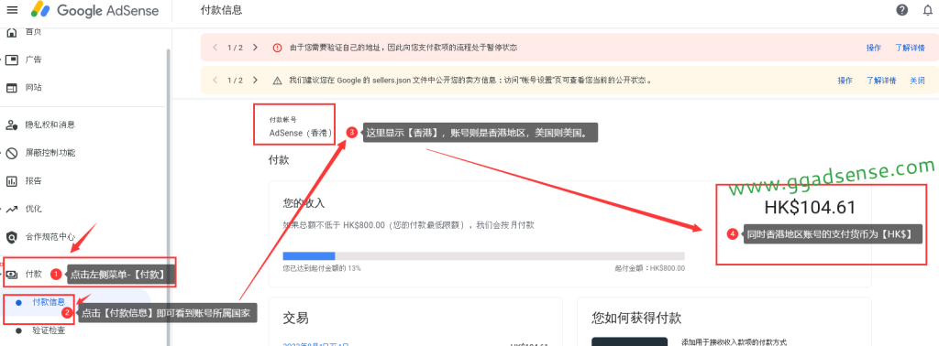939x346 pixels.
Task: Click the 屏蔽控制功能 block icon
Action: click(x=12, y=153)
